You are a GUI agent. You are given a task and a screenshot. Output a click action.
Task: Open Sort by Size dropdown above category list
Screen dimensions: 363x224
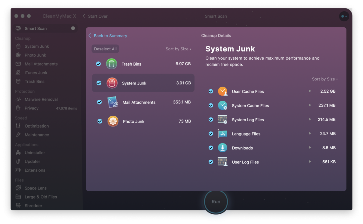click(179, 49)
